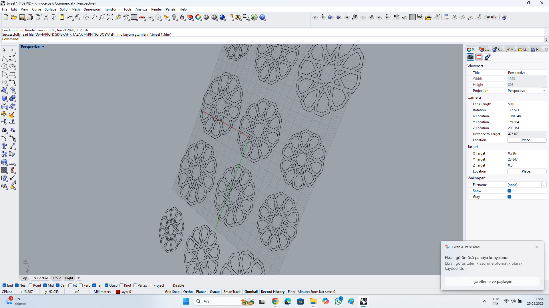
Task: Close the Ekran Alıntısı Aracı notification
Action: (x=537, y=247)
